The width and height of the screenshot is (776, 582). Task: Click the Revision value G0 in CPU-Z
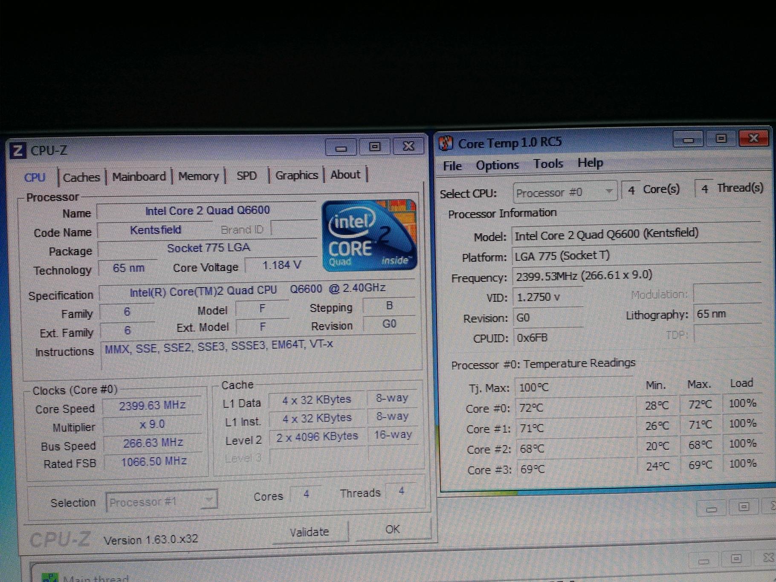coord(389,324)
